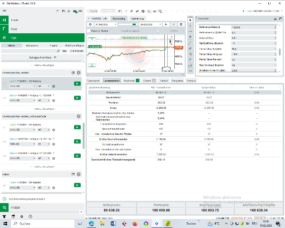Click the Zurück button in top toolbar
Screen dimensions: 285x228
point(92,11)
